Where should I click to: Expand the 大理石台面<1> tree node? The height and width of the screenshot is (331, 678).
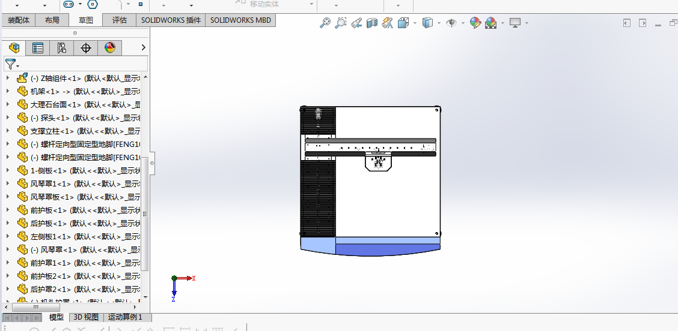(x=8, y=104)
